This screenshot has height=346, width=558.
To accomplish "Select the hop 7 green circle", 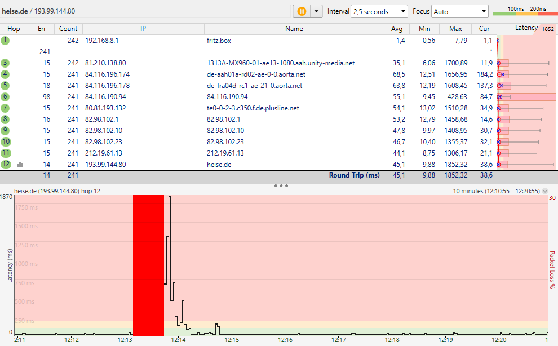I will pos(5,108).
